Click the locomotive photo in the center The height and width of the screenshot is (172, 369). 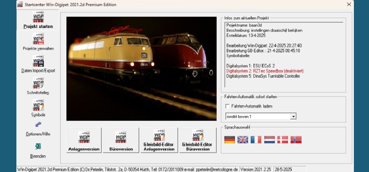tap(142, 69)
